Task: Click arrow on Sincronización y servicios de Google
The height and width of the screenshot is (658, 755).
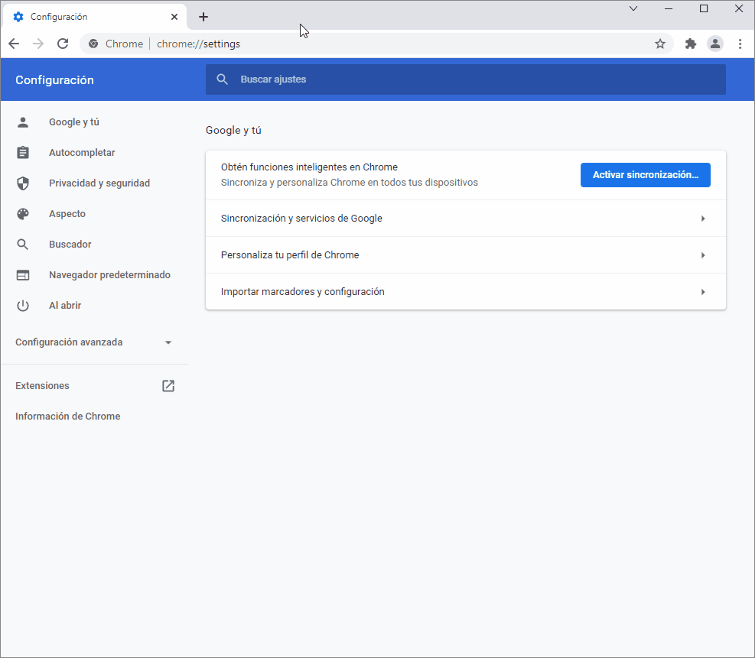Action: coord(703,219)
